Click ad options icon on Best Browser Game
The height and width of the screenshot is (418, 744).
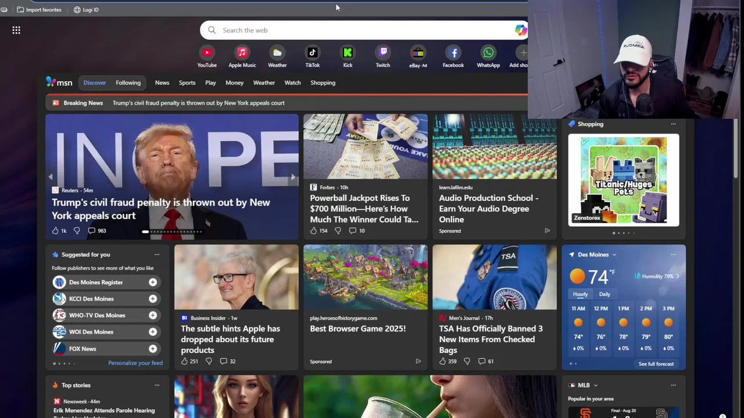pyautogui.click(x=418, y=361)
